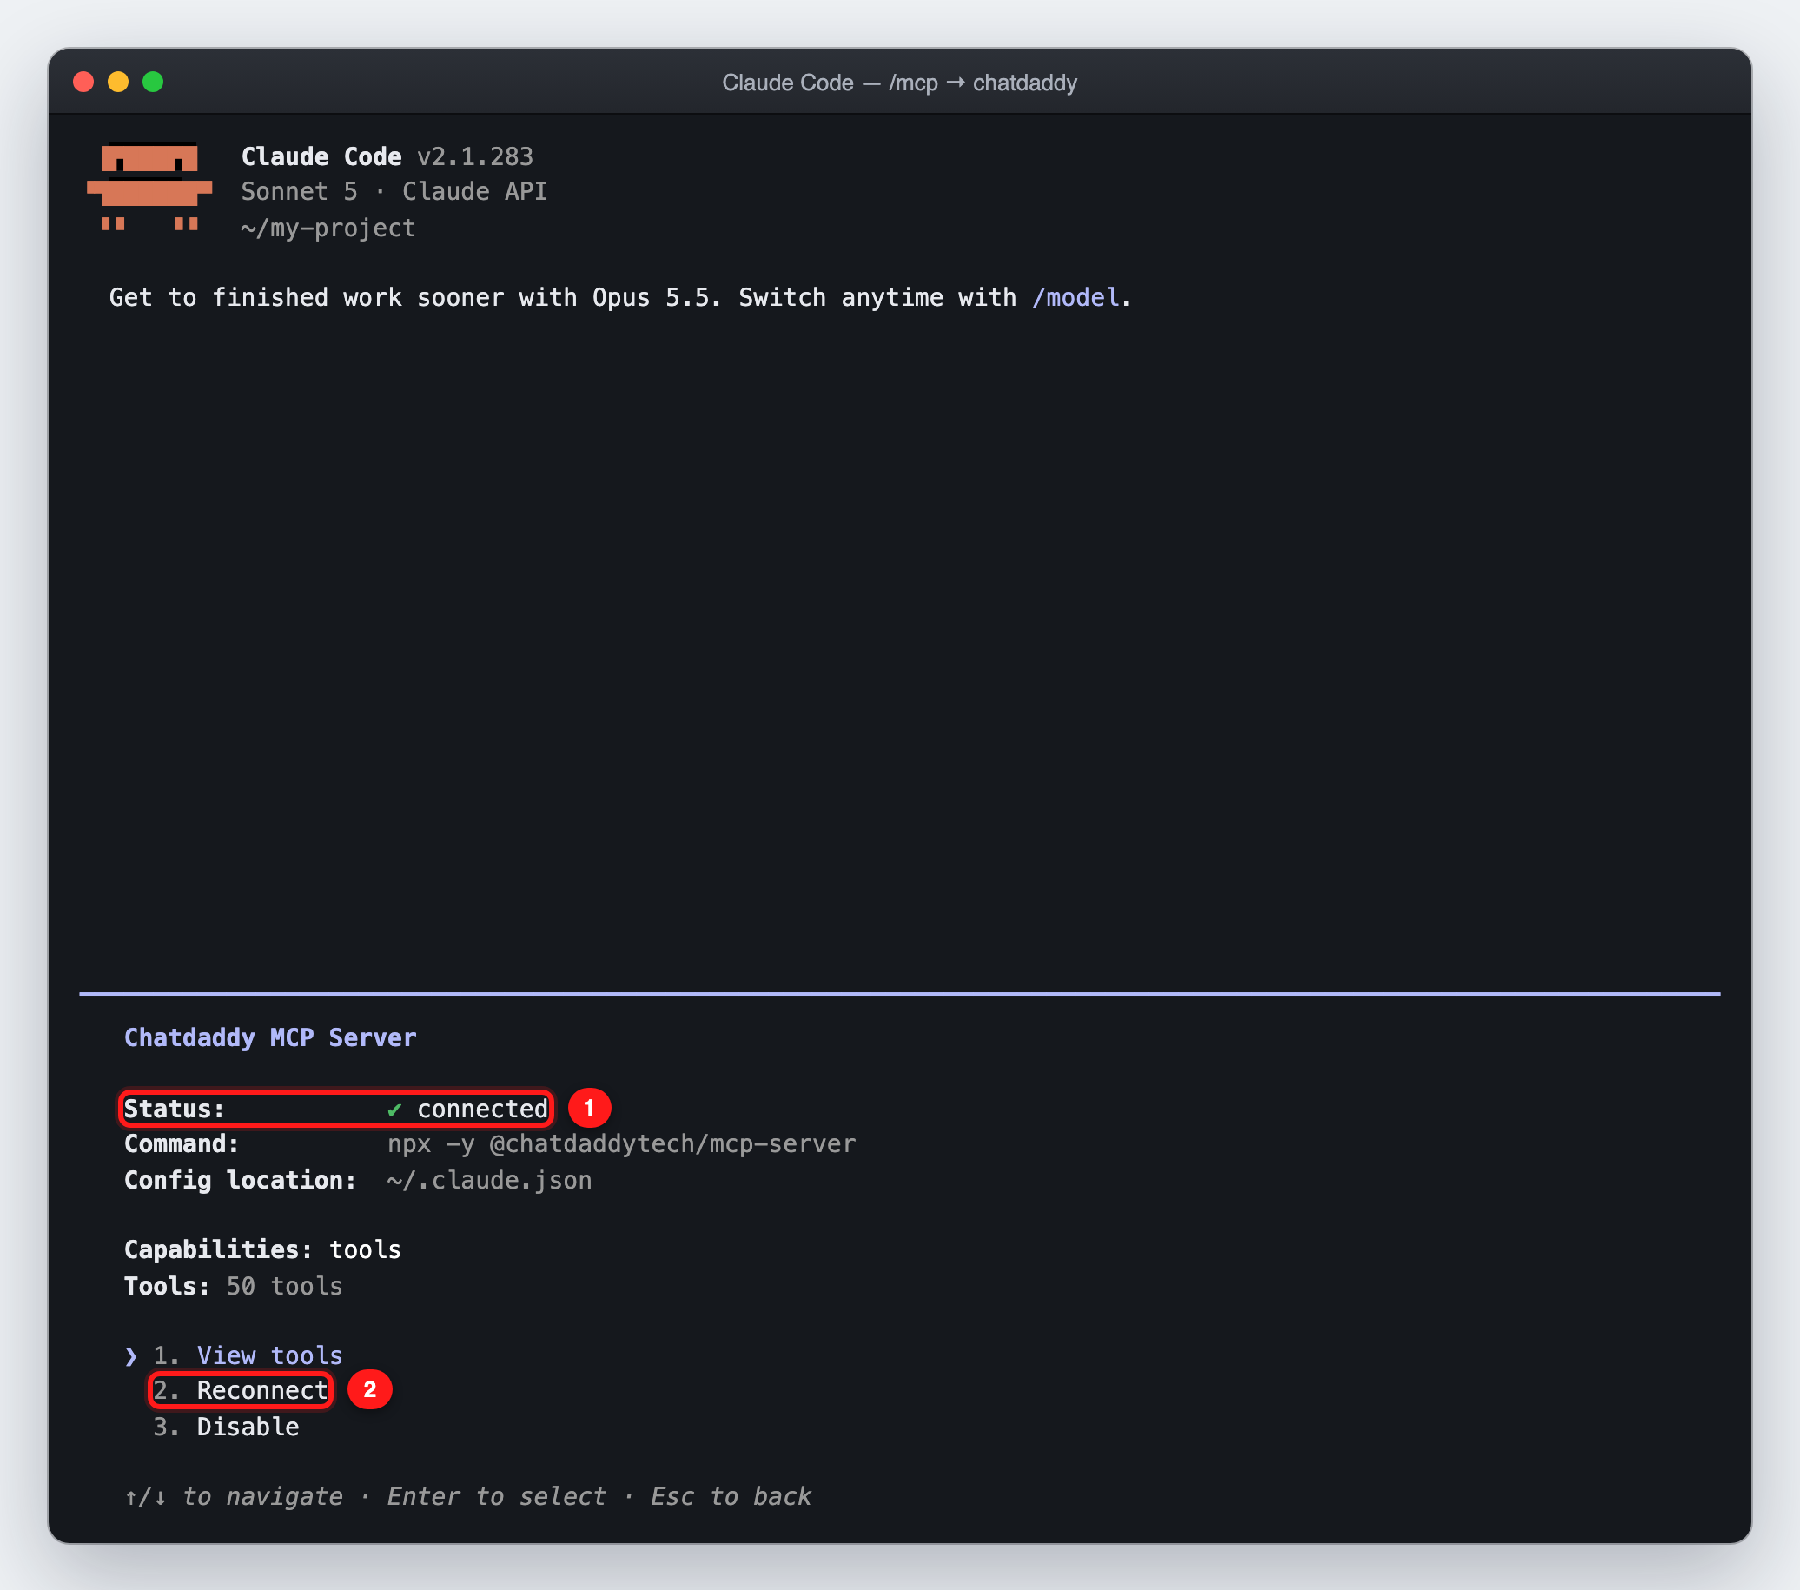Click the Claude Code pixel mascot logo

click(149, 187)
